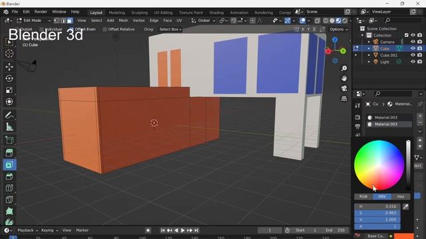Image resolution: width=426 pixels, height=239 pixels.
Task: Switch perspective/orthographic grid icon
Action: 344,98
